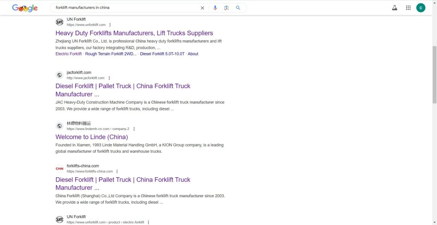This screenshot has height=225, width=437.
Task: Click https://www.unforklift.com URL text
Action: (x=86, y=25)
